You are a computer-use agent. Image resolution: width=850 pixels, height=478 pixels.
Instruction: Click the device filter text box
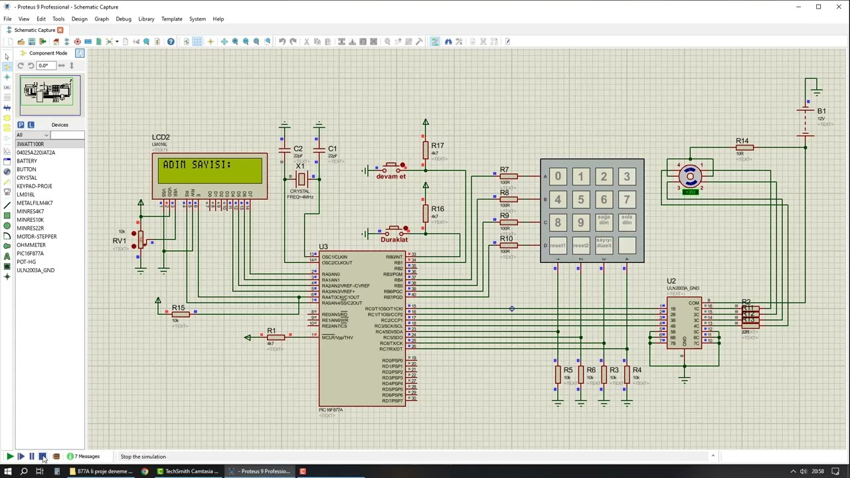coord(67,135)
